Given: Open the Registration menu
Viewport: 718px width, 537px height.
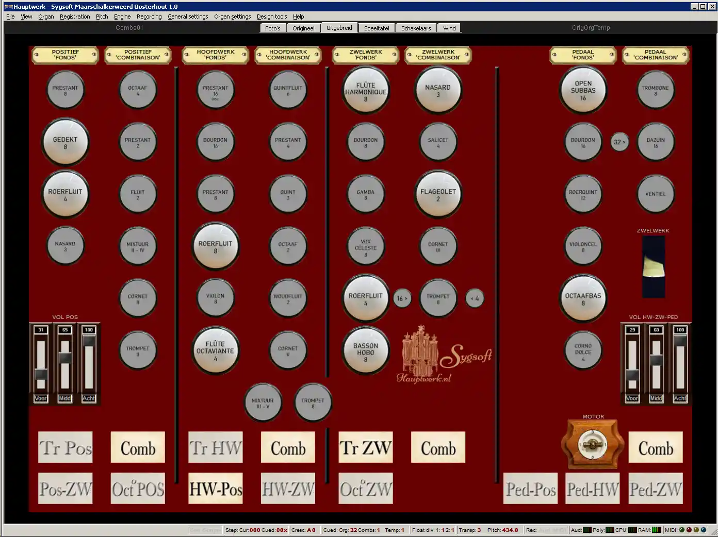Looking at the screenshot, I should point(75,16).
